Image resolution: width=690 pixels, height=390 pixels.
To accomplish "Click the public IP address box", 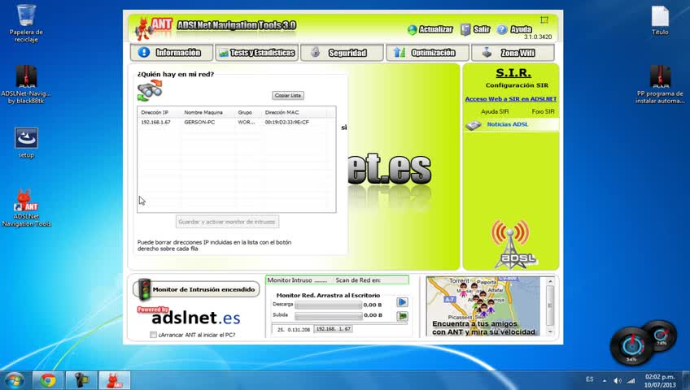I will point(293,329).
